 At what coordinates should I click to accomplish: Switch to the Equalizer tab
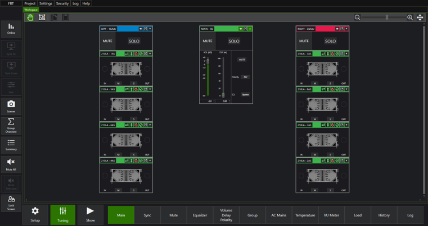[200, 215]
